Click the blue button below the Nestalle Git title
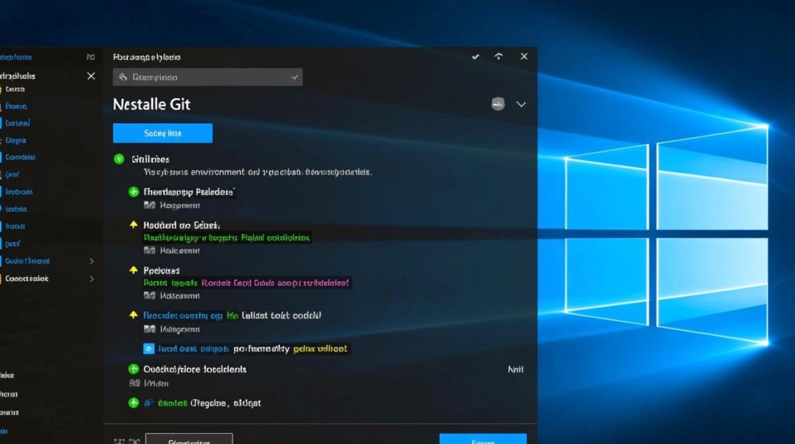This screenshot has height=444, width=795. point(162,133)
